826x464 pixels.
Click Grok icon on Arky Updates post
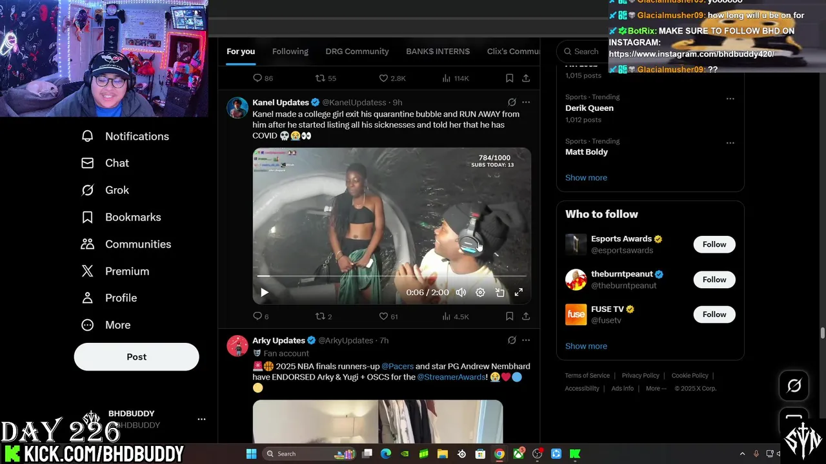(x=512, y=340)
